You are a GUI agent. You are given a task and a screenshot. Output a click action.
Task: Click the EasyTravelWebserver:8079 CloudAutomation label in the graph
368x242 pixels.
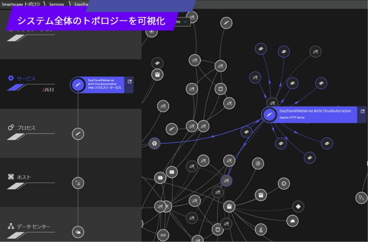(315, 111)
